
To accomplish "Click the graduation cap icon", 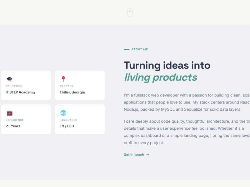I will click(9, 79).
